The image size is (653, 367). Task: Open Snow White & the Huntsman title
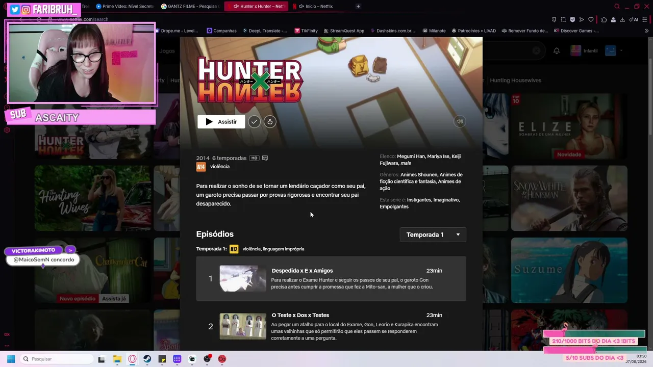569,198
